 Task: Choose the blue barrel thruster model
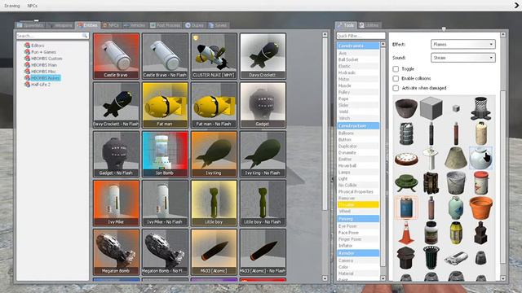pos(406,208)
